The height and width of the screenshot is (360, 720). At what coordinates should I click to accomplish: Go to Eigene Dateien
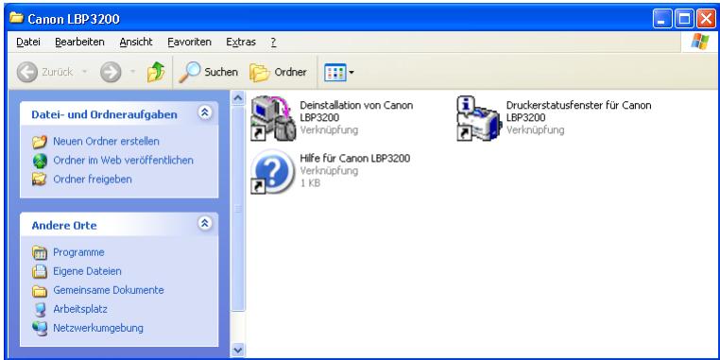[87, 271]
